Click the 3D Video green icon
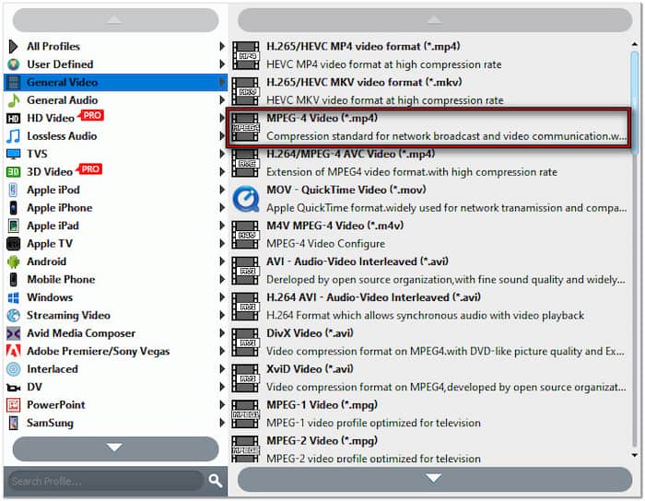The width and height of the screenshot is (645, 501). [x=13, y=172]
